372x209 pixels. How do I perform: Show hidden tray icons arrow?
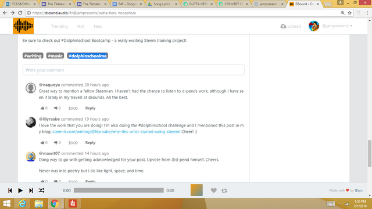point(339,204)
